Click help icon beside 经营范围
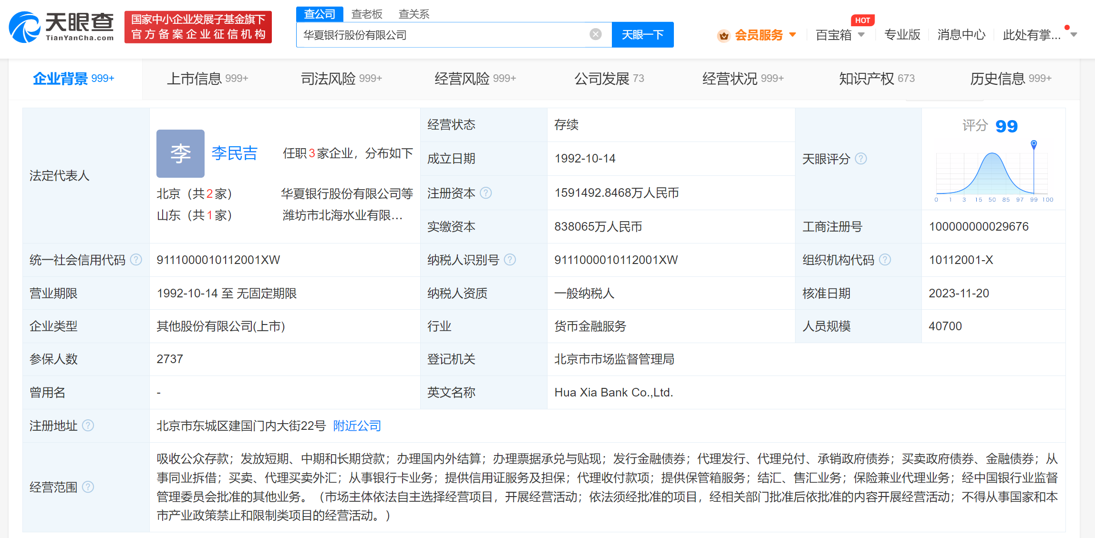Image resolution: width=1095 pixels, height=538 pixels. [x=88, y=487]
